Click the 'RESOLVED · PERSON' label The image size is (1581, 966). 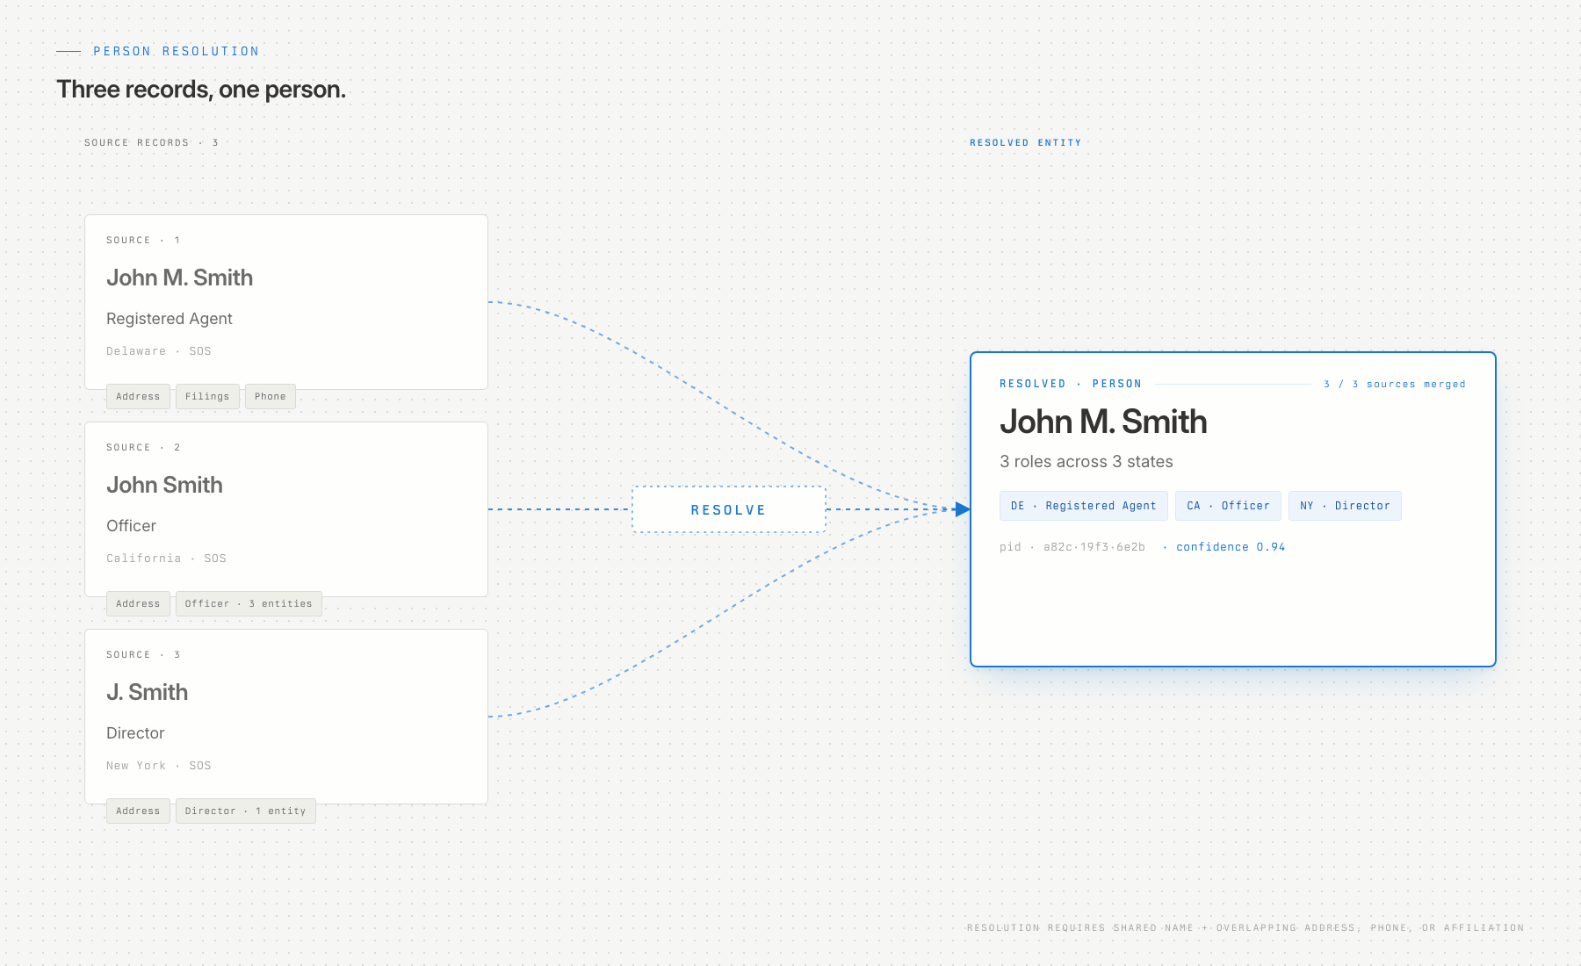(x=1071, y=384)
